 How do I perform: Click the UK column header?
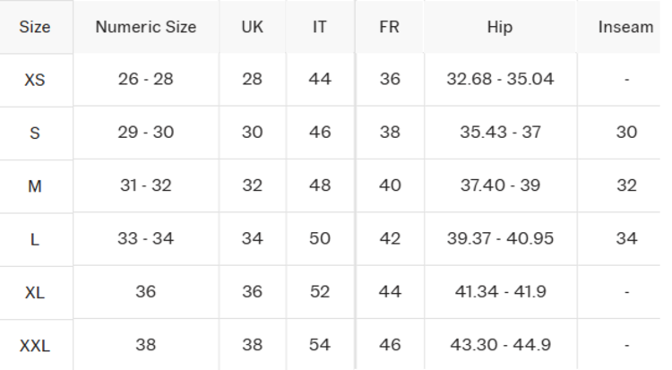253,27
